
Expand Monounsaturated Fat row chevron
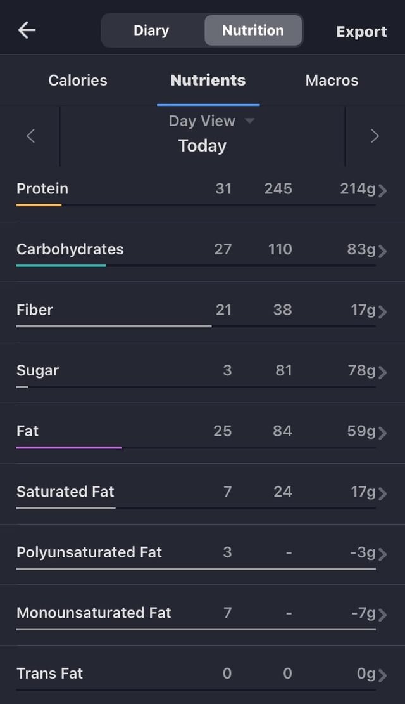pos(382,615)
